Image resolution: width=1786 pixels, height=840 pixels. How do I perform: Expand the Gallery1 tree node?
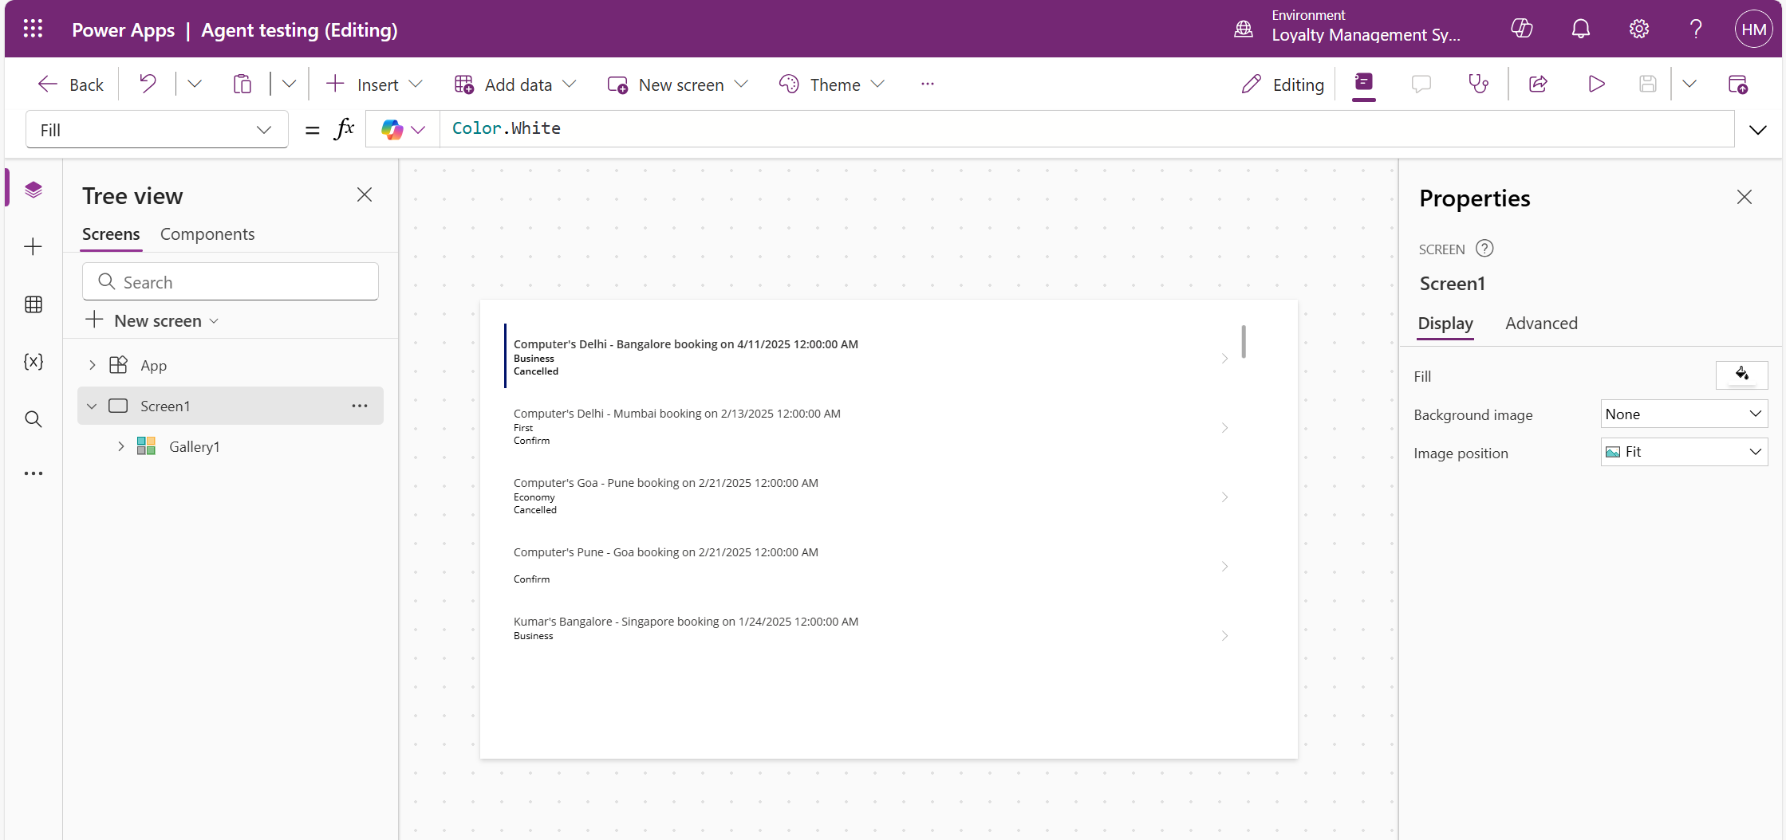121,446
